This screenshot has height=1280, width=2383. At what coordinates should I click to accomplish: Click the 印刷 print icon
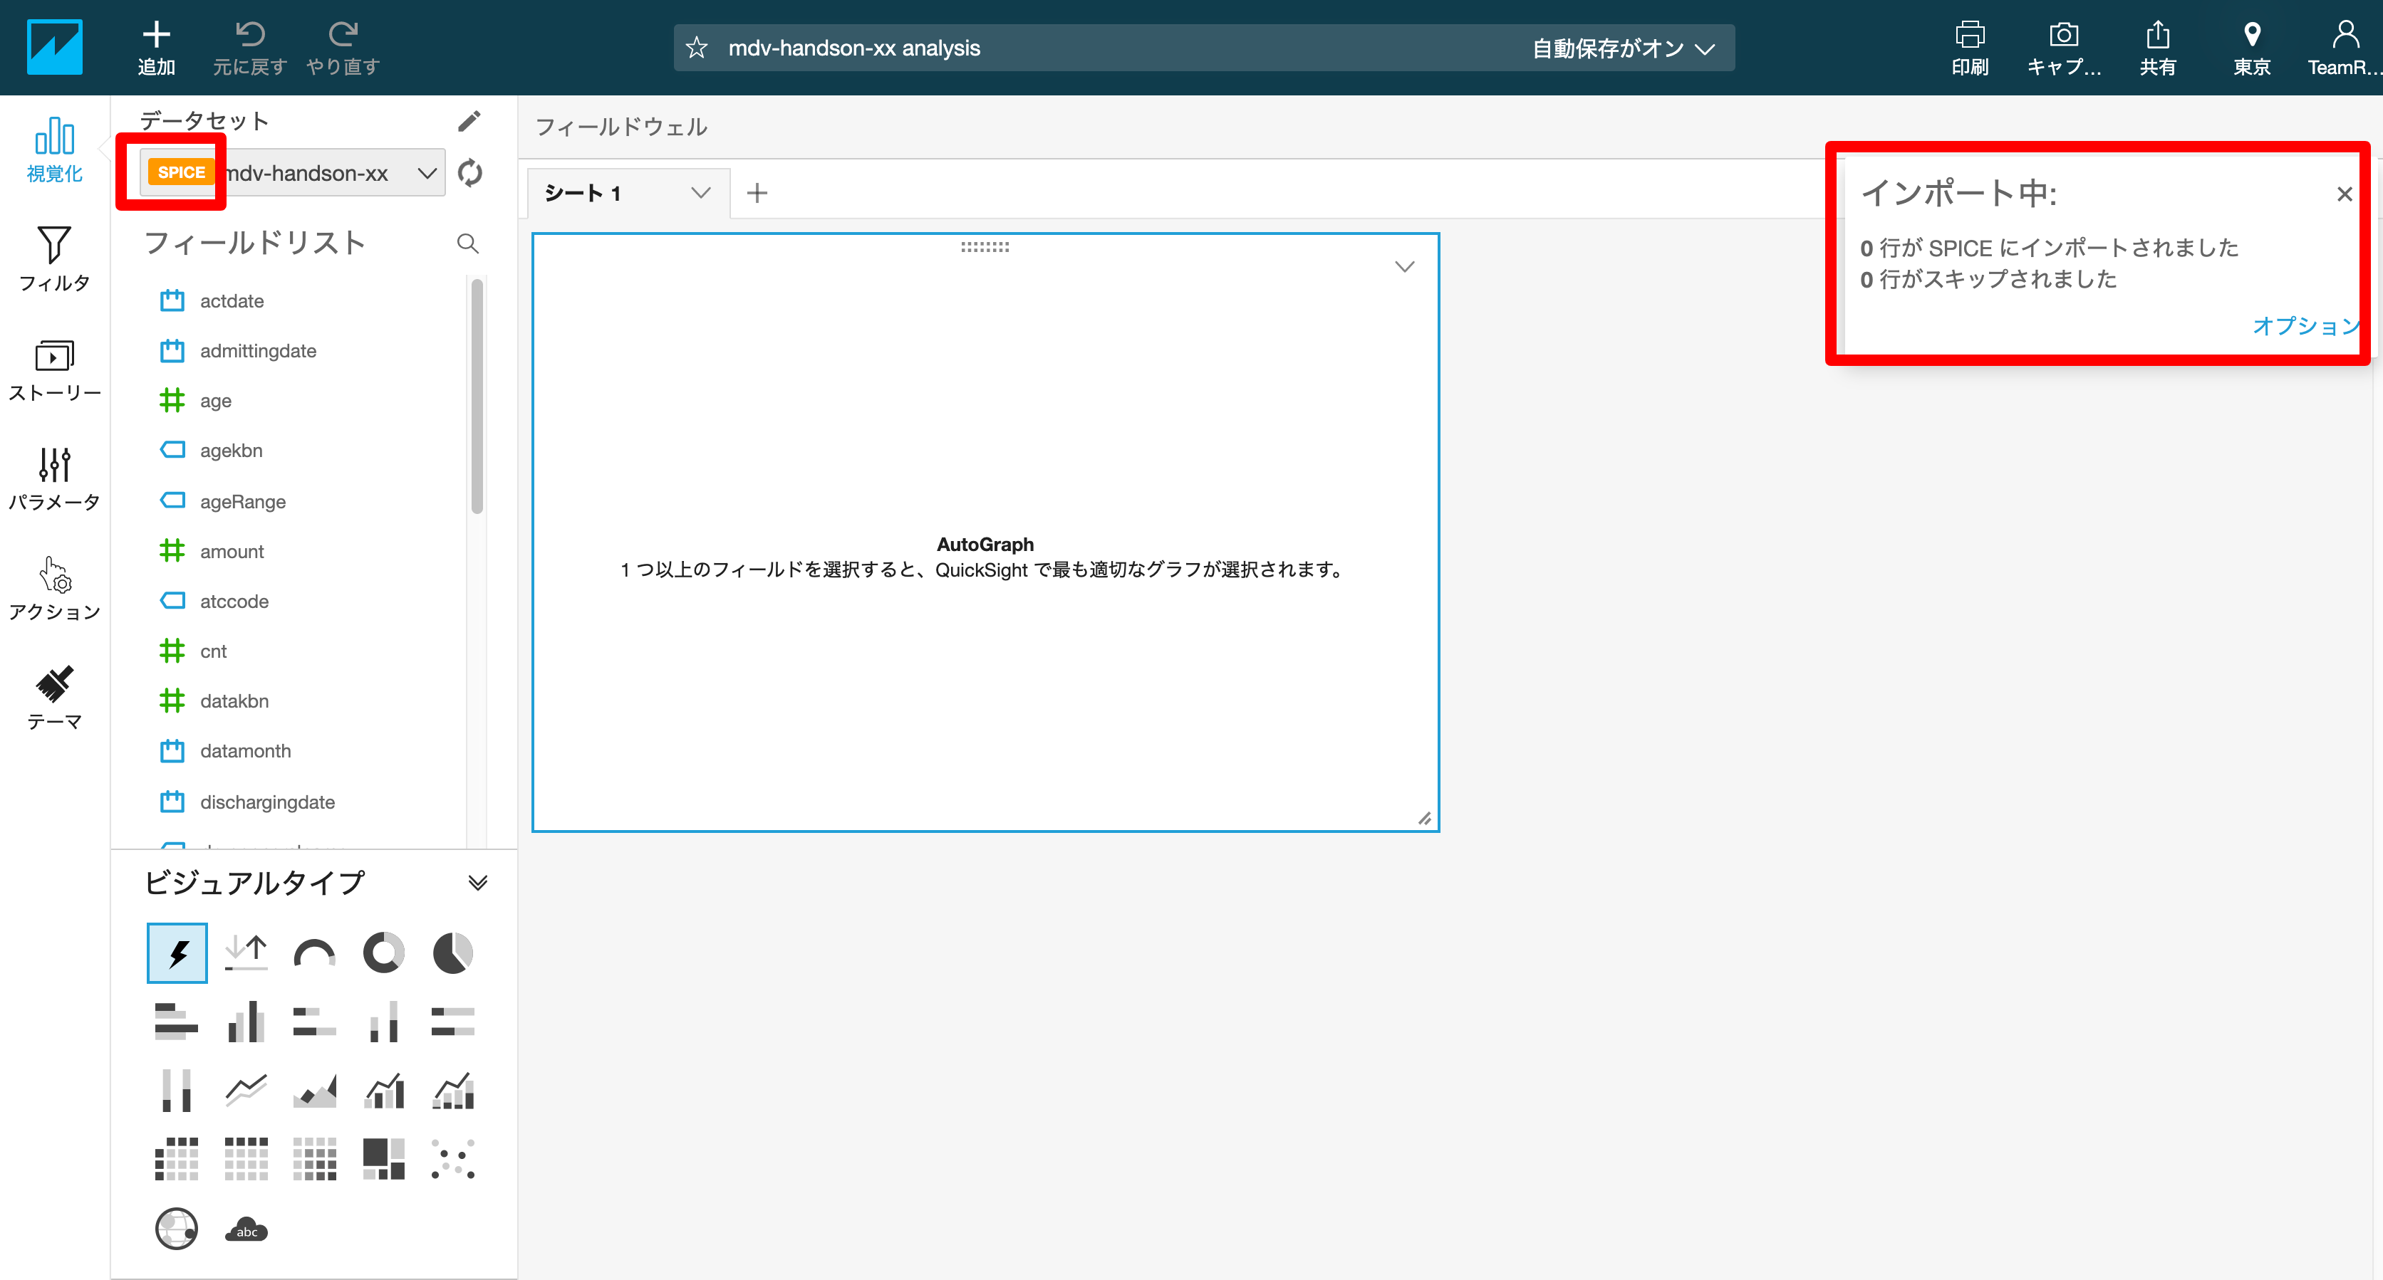pos(1970,35)
